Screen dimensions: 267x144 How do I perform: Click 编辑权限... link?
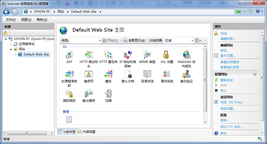[228, 39]
